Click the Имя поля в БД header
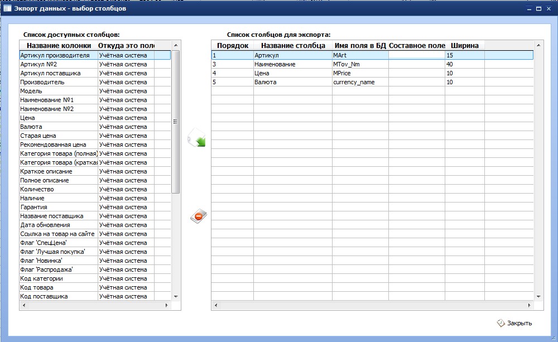 360,46
